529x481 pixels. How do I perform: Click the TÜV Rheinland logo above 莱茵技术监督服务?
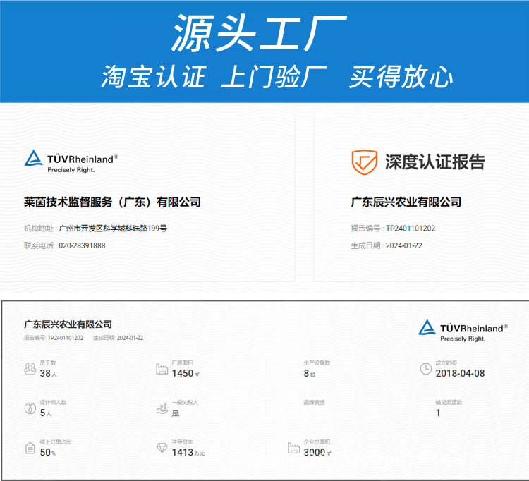pos(71,162)
